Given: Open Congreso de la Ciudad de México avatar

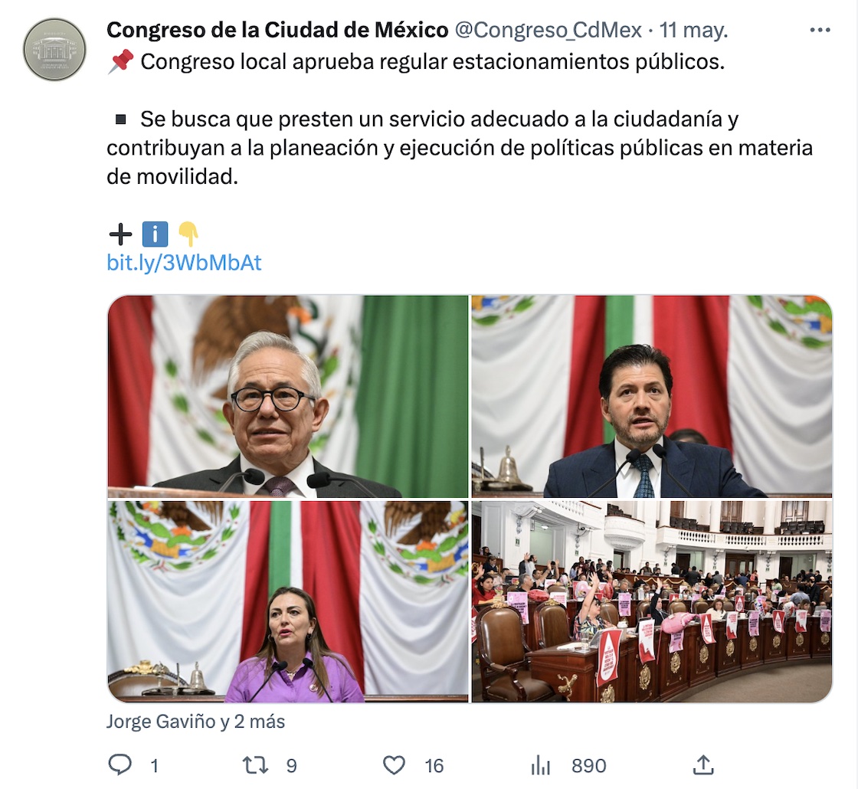Looking at the screenshot, I should (54, 50).
